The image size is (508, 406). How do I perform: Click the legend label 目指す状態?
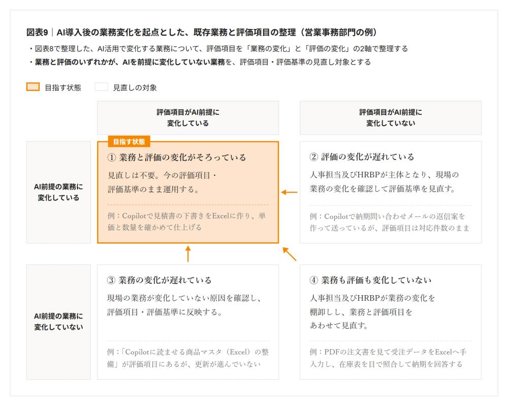tap(63, 87)
